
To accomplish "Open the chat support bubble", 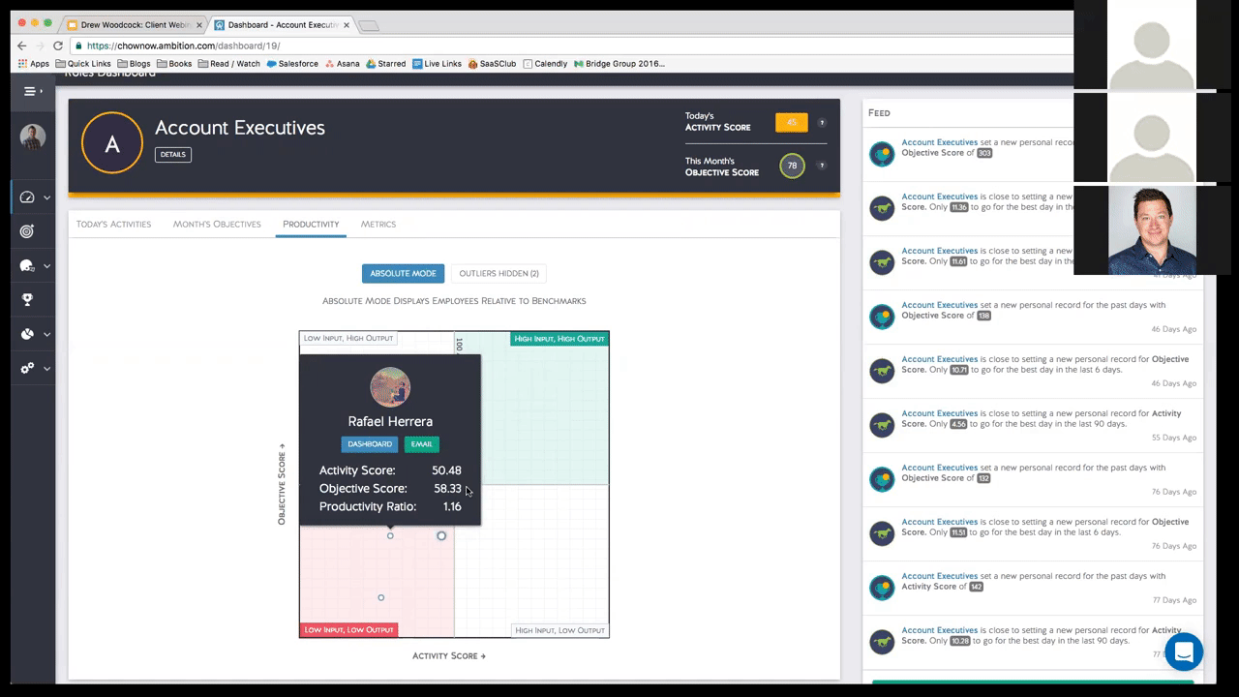I will 1183,652.
